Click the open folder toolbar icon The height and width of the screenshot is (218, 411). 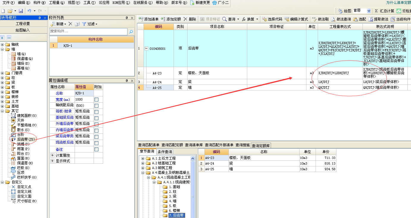pos(10,11)
